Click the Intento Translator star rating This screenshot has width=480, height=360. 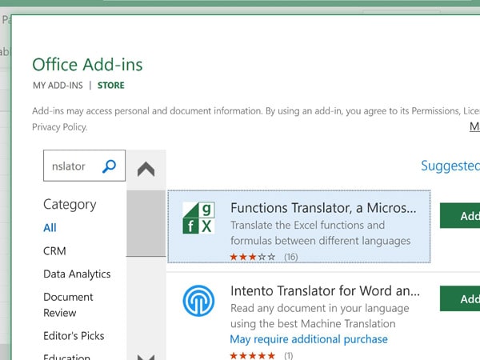[x=253, y=356]
